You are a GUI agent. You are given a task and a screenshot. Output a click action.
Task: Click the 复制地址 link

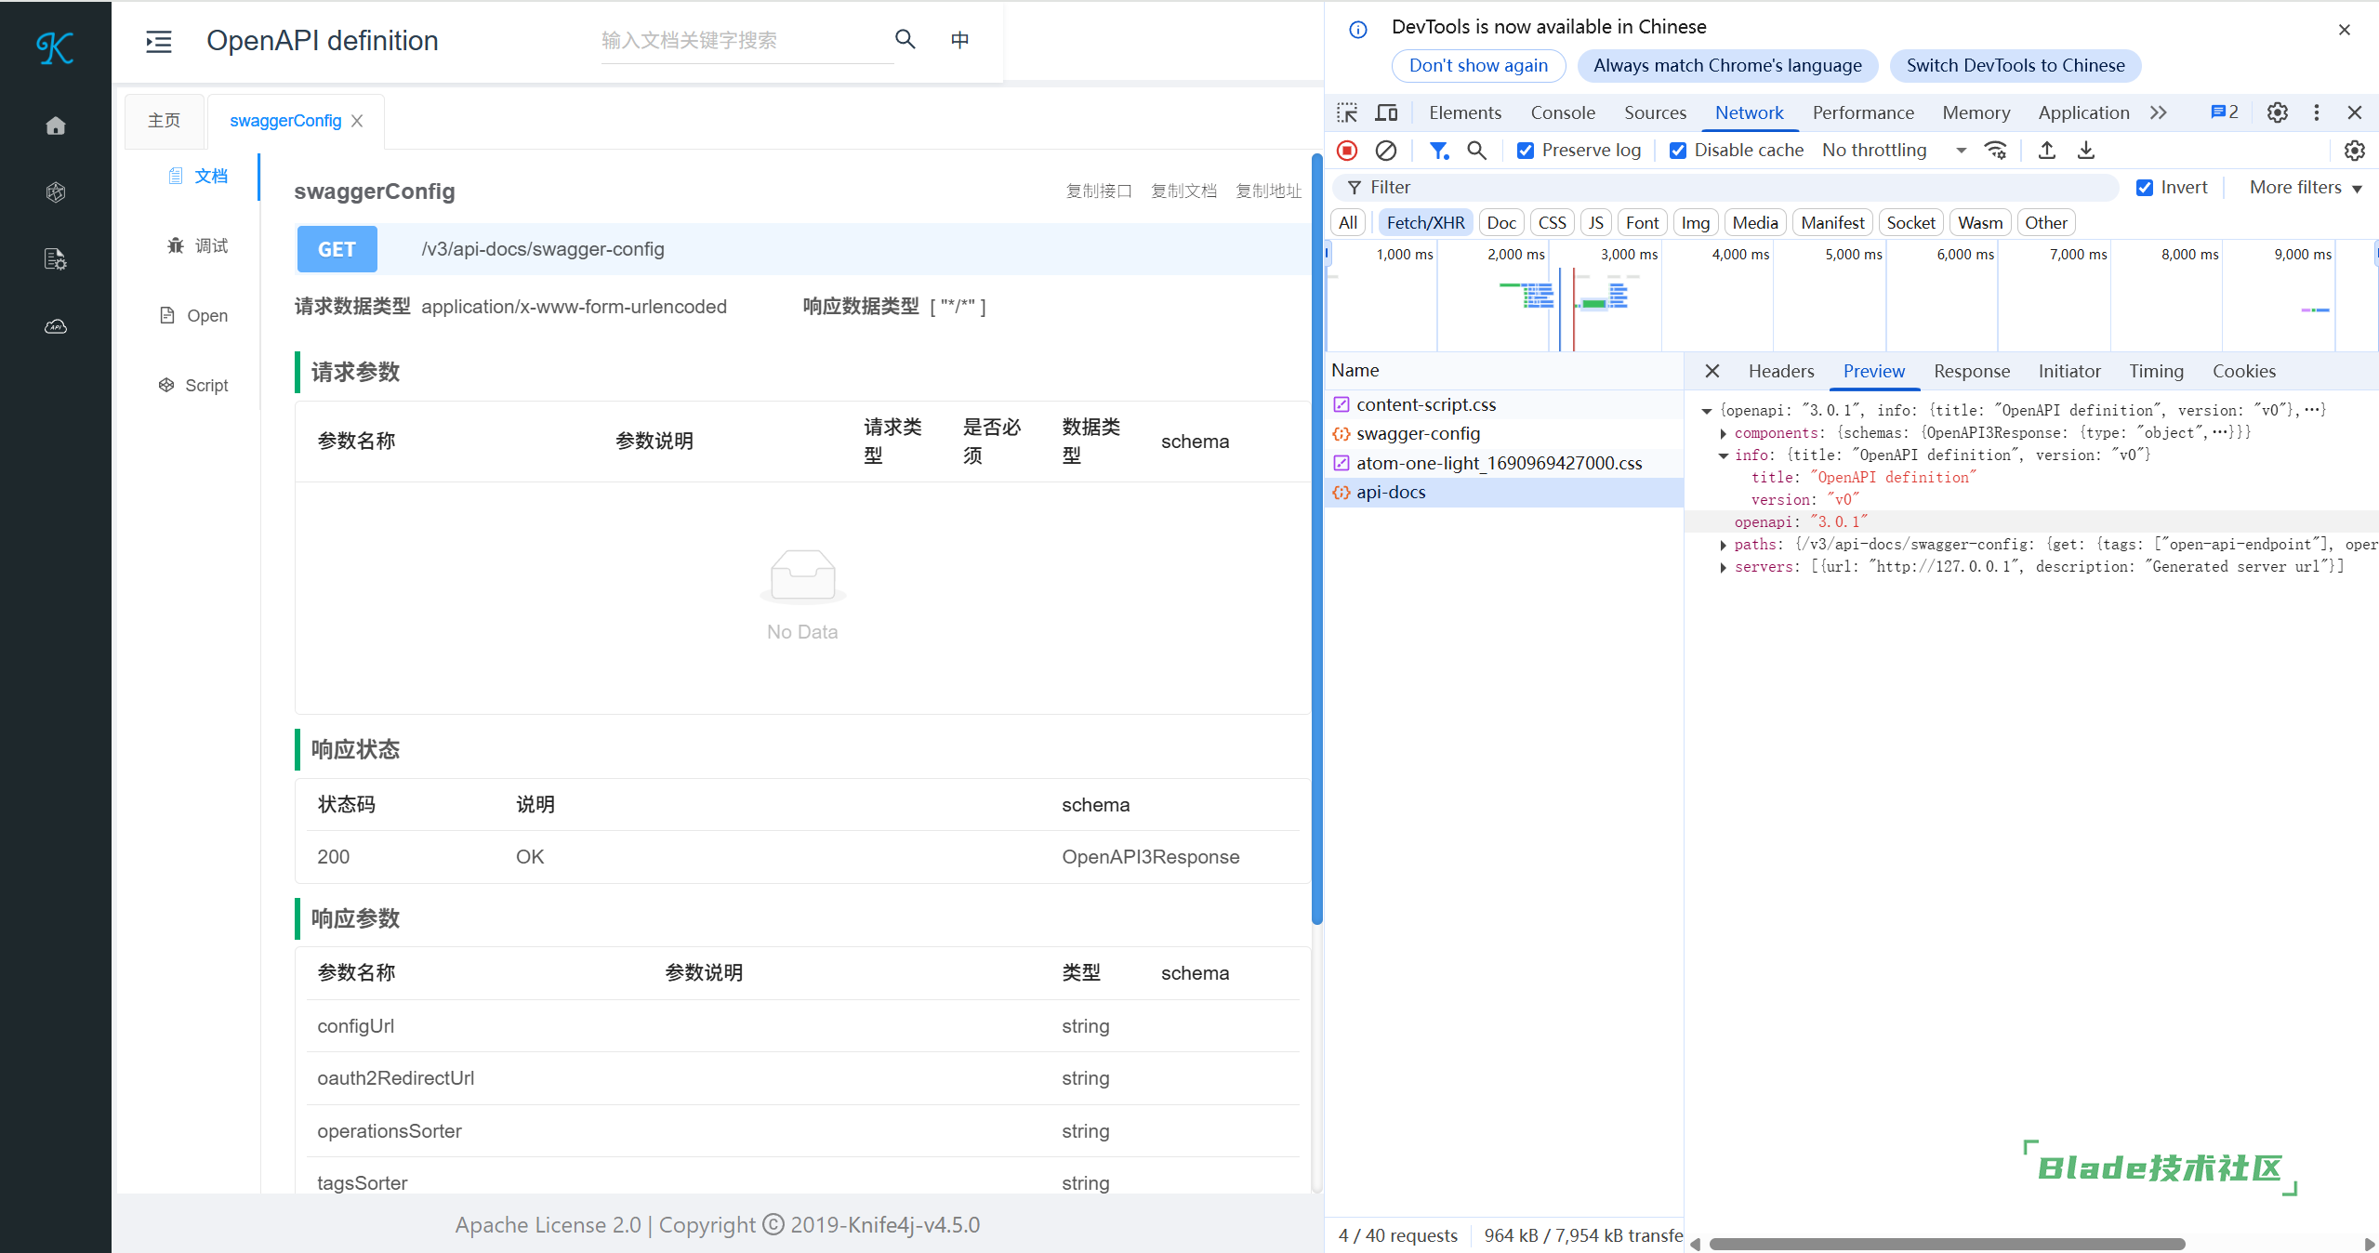tap(1268, 191)
